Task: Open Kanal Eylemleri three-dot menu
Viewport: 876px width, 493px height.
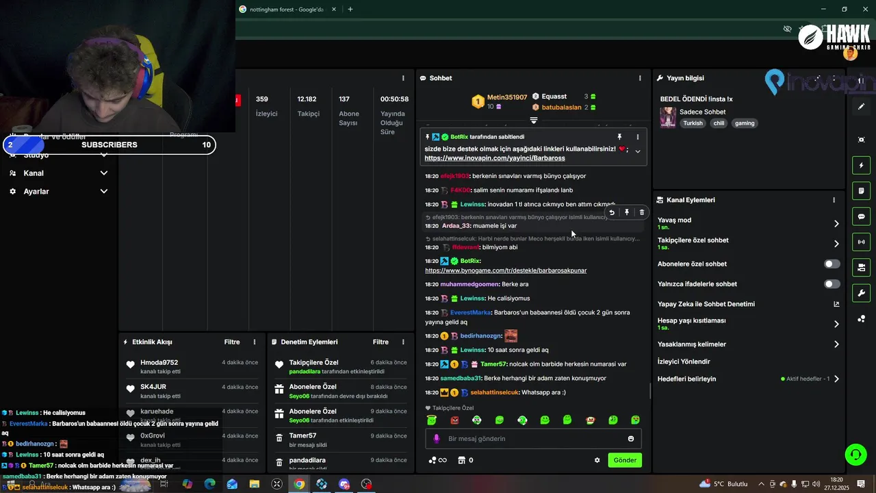Action: pyautogui.click(x=834, y=200)
